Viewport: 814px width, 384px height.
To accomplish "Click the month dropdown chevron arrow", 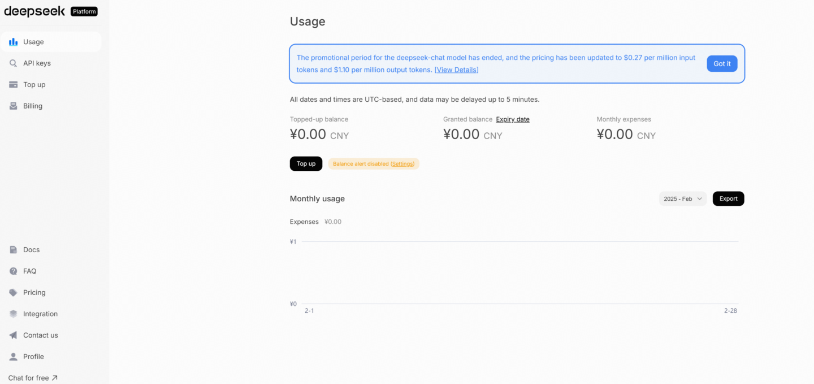I will 699,199.
